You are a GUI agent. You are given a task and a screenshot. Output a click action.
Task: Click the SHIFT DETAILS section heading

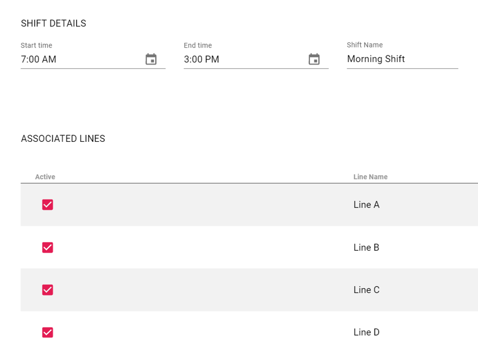[53, 23]
